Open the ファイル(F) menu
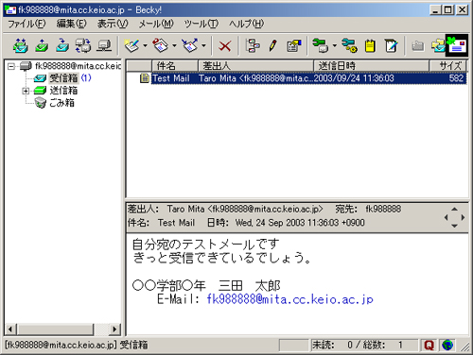 [x=26, y=24]
